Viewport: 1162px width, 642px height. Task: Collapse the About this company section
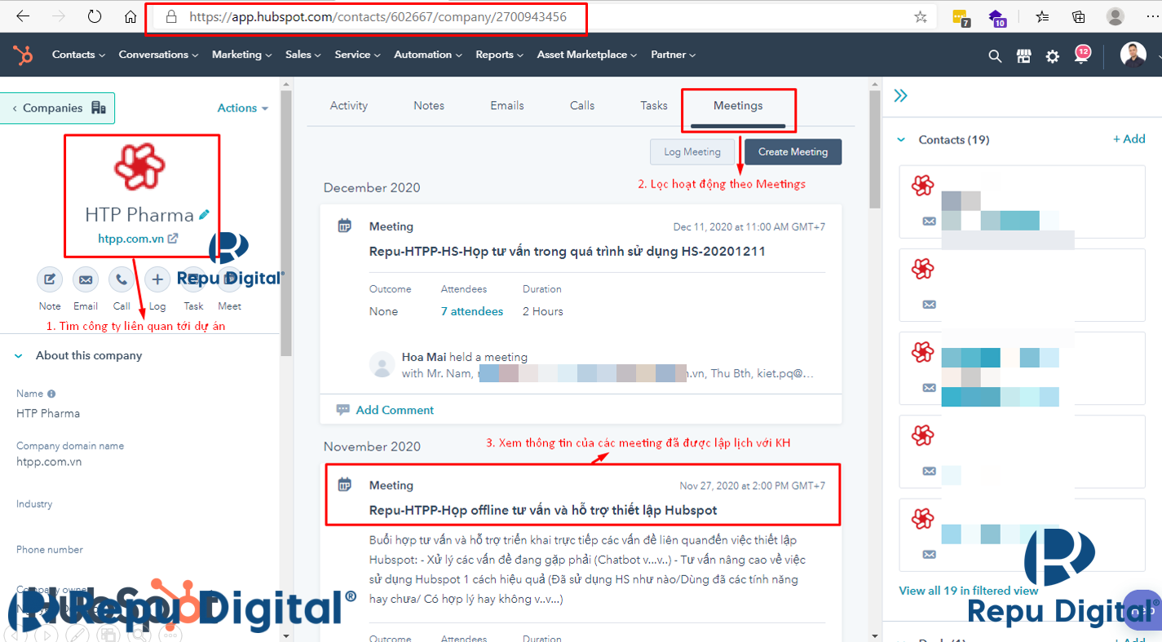20,356
